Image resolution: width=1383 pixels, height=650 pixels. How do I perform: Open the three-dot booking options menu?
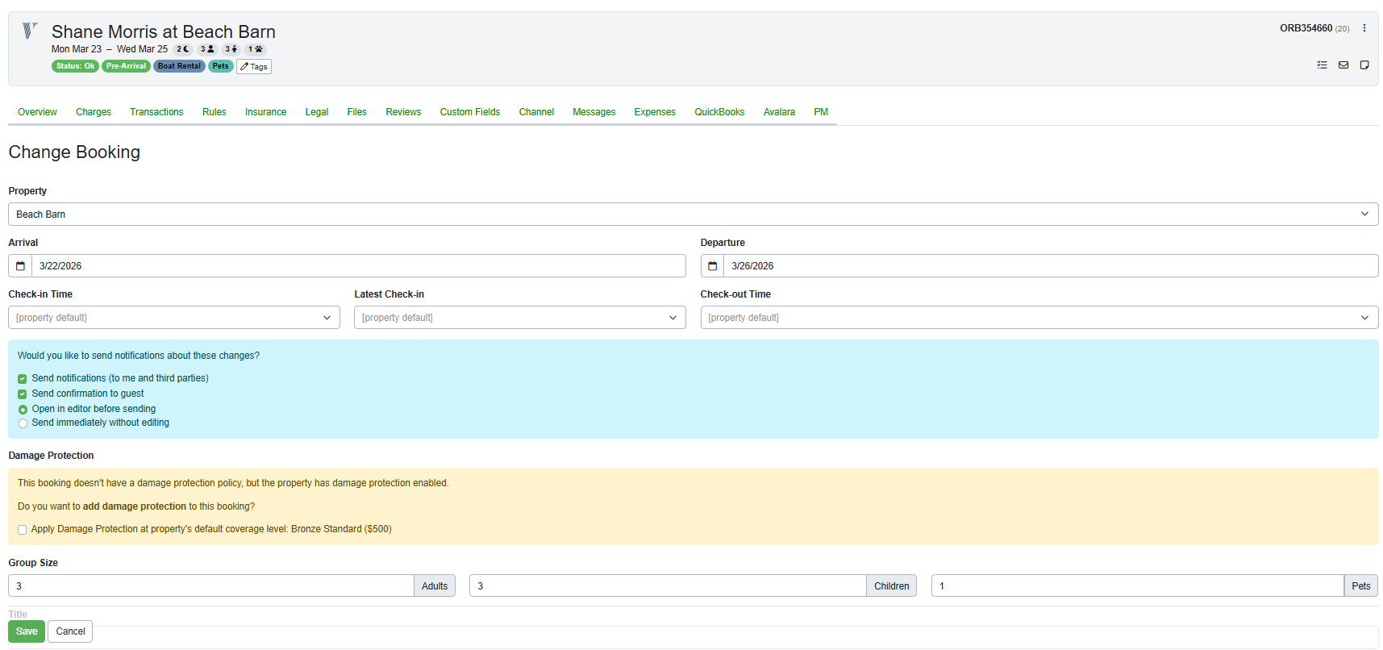pyautogui.click(x=1364, y=28)
